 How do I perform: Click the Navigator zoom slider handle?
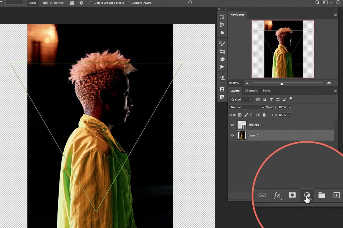tap(282, 84)
